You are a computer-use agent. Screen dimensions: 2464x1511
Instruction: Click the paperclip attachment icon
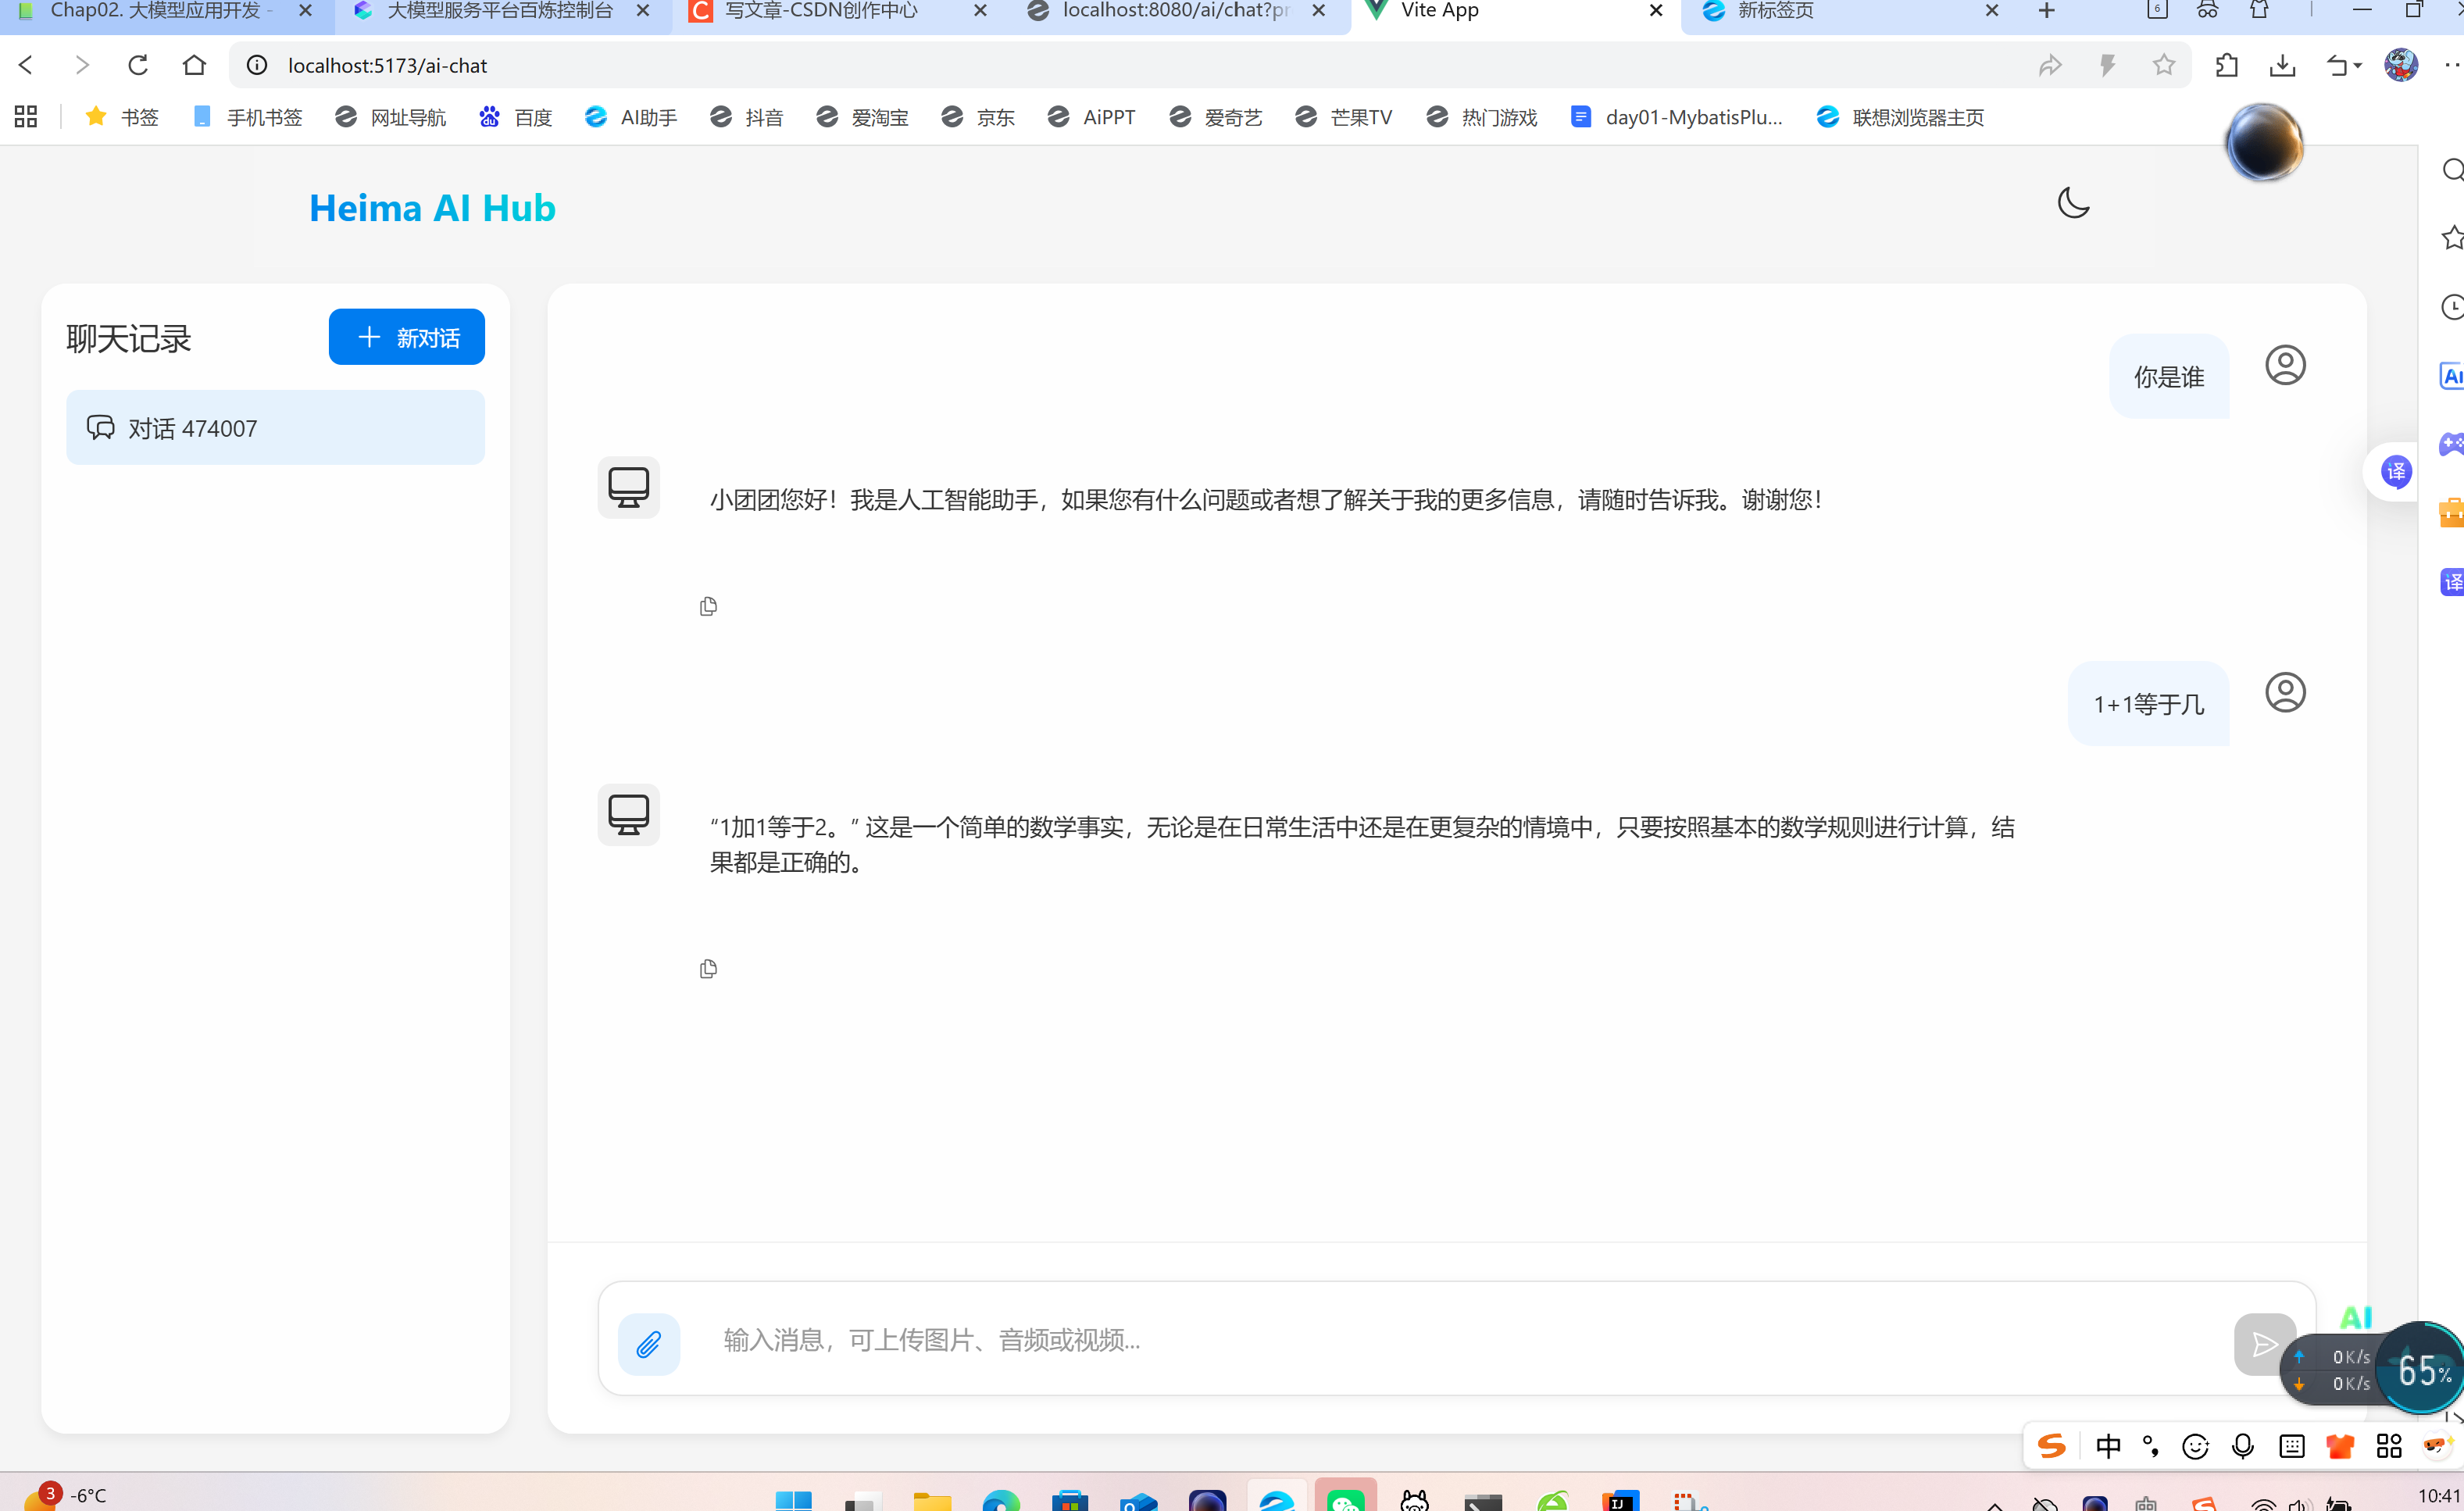(x=648, y=1343)
